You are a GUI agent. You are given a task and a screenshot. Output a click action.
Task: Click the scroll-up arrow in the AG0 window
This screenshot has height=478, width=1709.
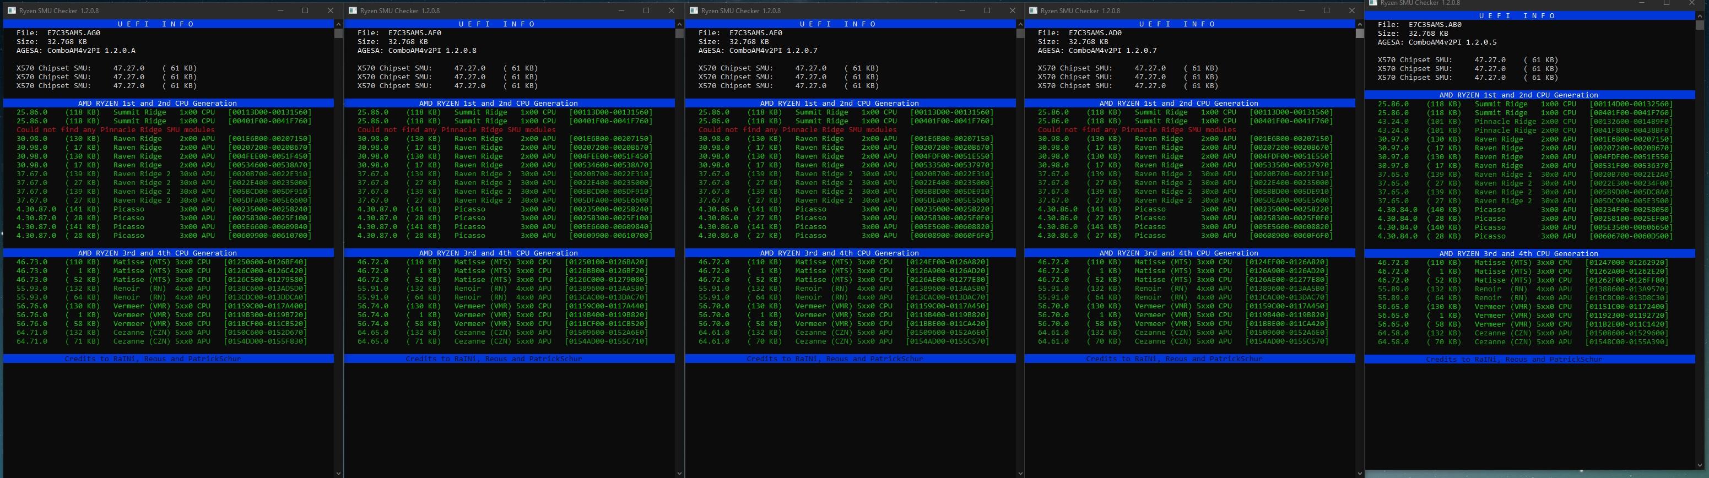pyautogui.click(x=338, y=24)
